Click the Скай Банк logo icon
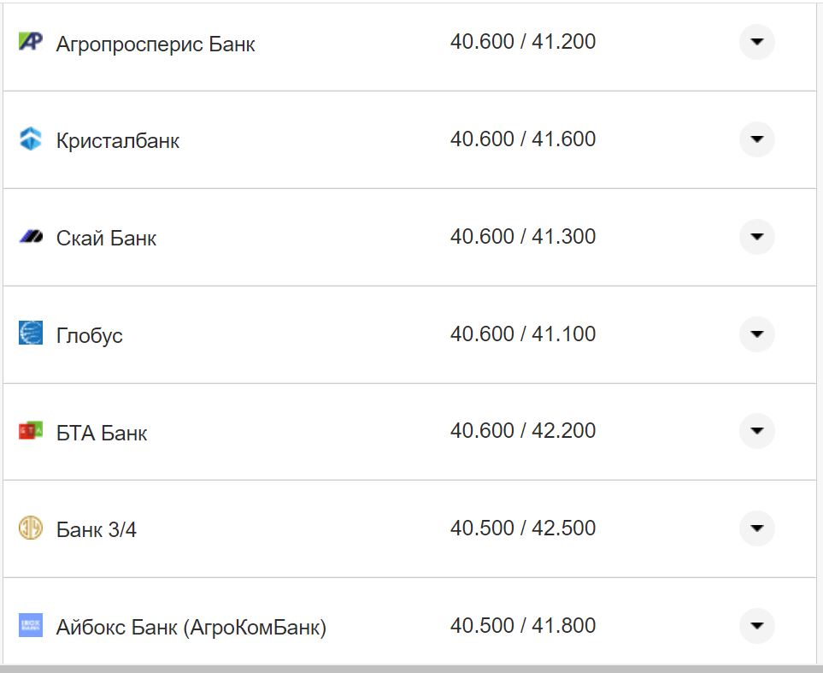This screenshot has width=823, height=673. [30, 237]
